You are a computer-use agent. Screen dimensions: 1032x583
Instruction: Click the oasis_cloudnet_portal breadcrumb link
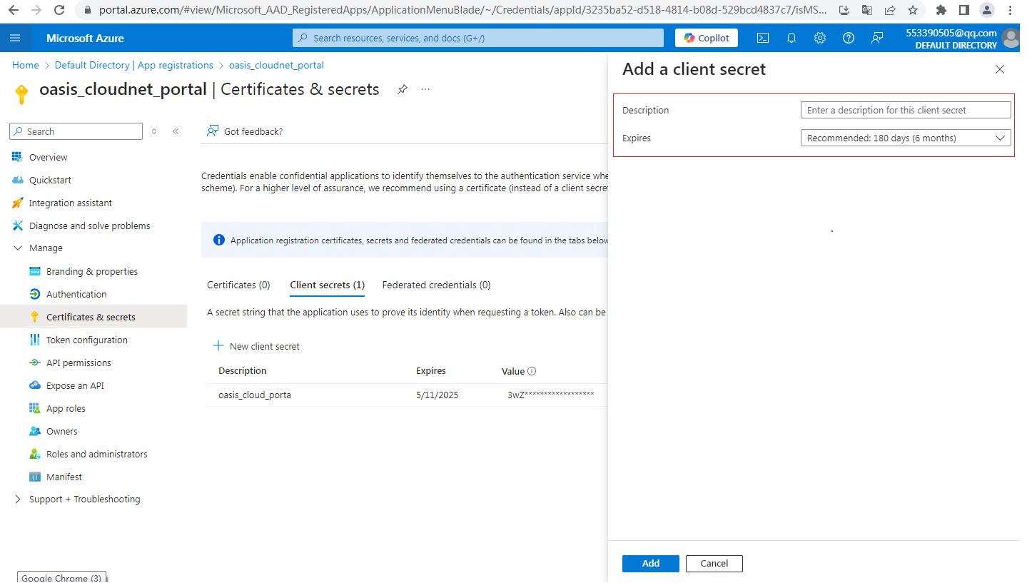tap(276, 65)
